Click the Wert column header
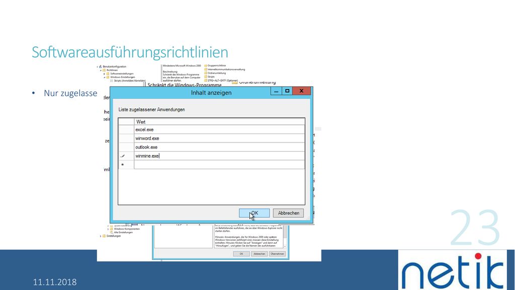515x290 pixels. click(x=219, y=122)
